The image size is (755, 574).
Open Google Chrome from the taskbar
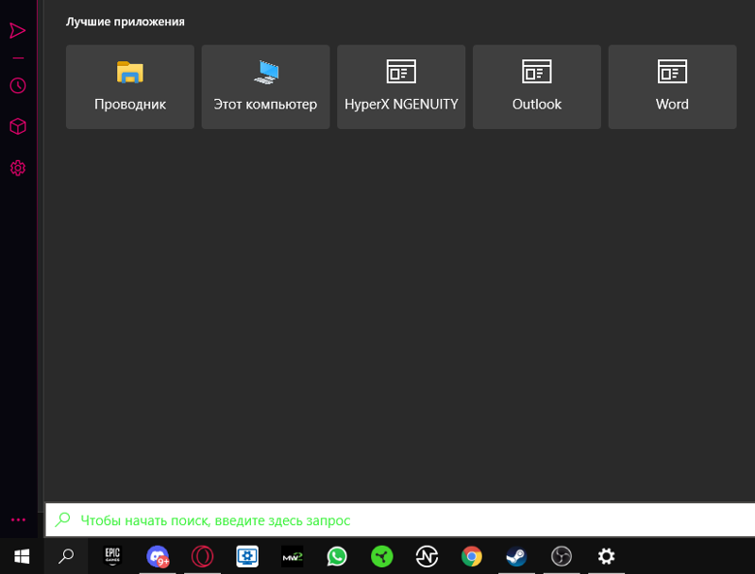tap(471, 557)
